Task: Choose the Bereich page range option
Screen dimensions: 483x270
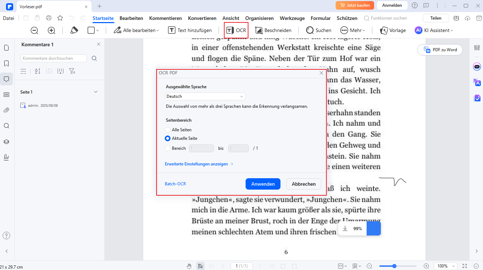Action: tap(168, 148)
